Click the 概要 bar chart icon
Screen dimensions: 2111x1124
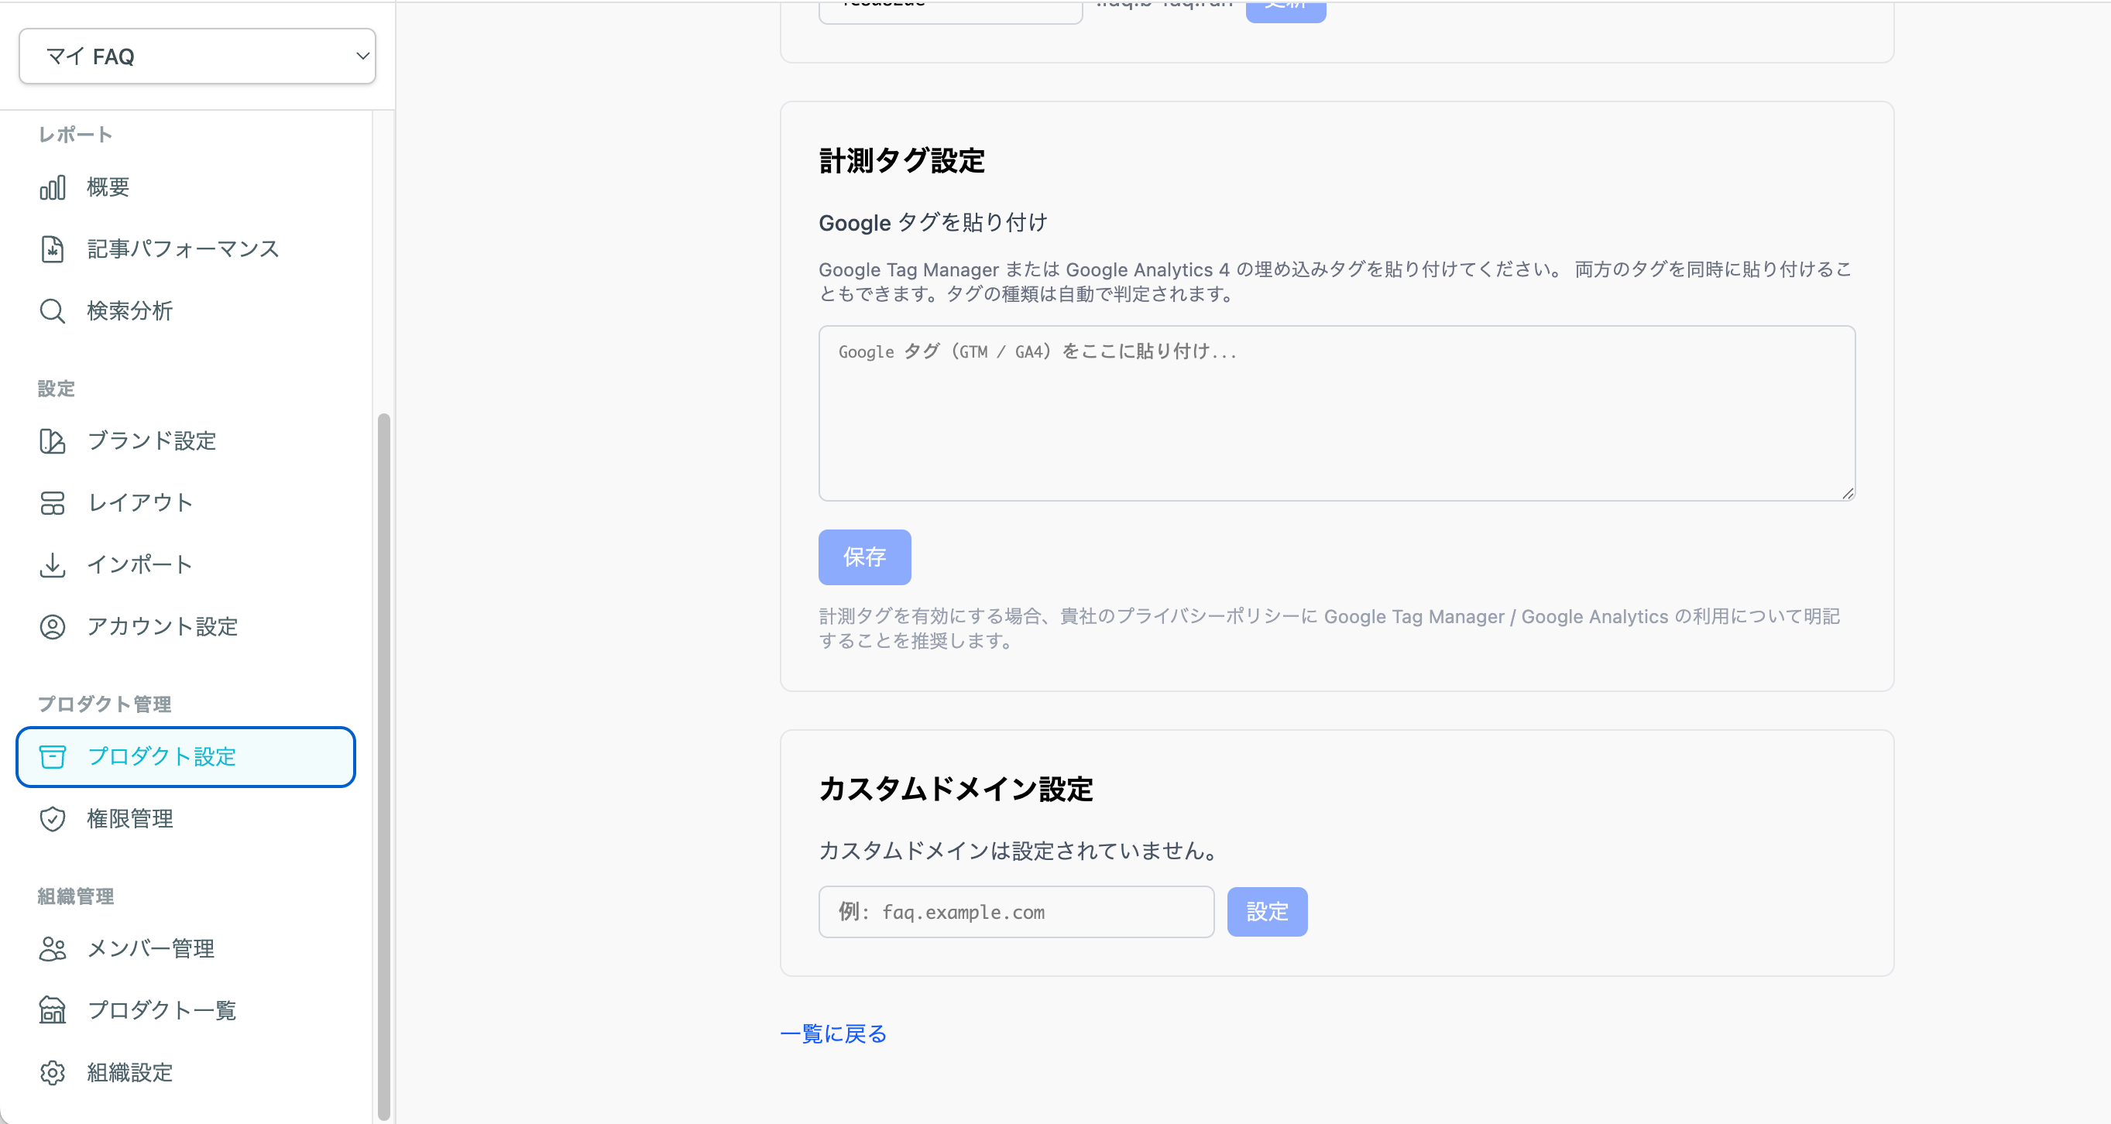pos(53,187)
